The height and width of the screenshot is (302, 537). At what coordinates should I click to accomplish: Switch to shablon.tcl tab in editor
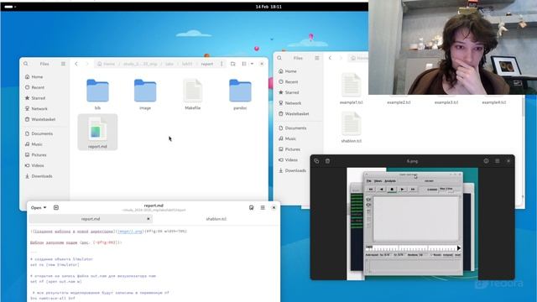(x=216, y=219)
